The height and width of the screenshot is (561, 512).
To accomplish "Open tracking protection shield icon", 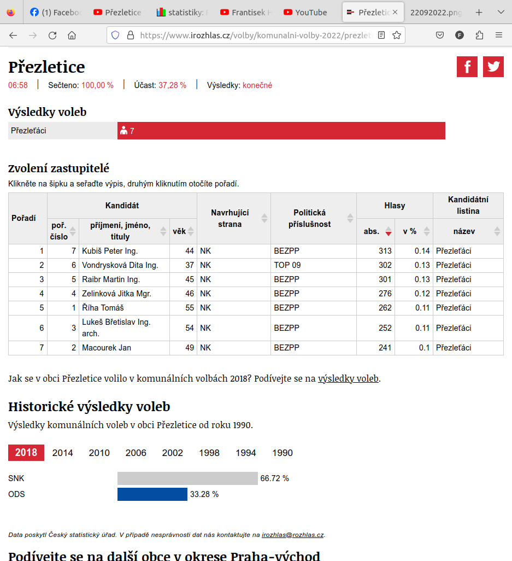I will (x=115, y=35).
